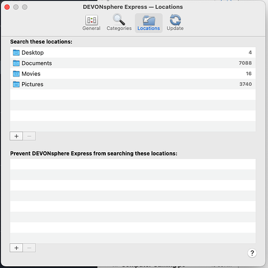The image size is (268, 268).
Task: Click the 7088 count for Documents
Action: (245, 63)
